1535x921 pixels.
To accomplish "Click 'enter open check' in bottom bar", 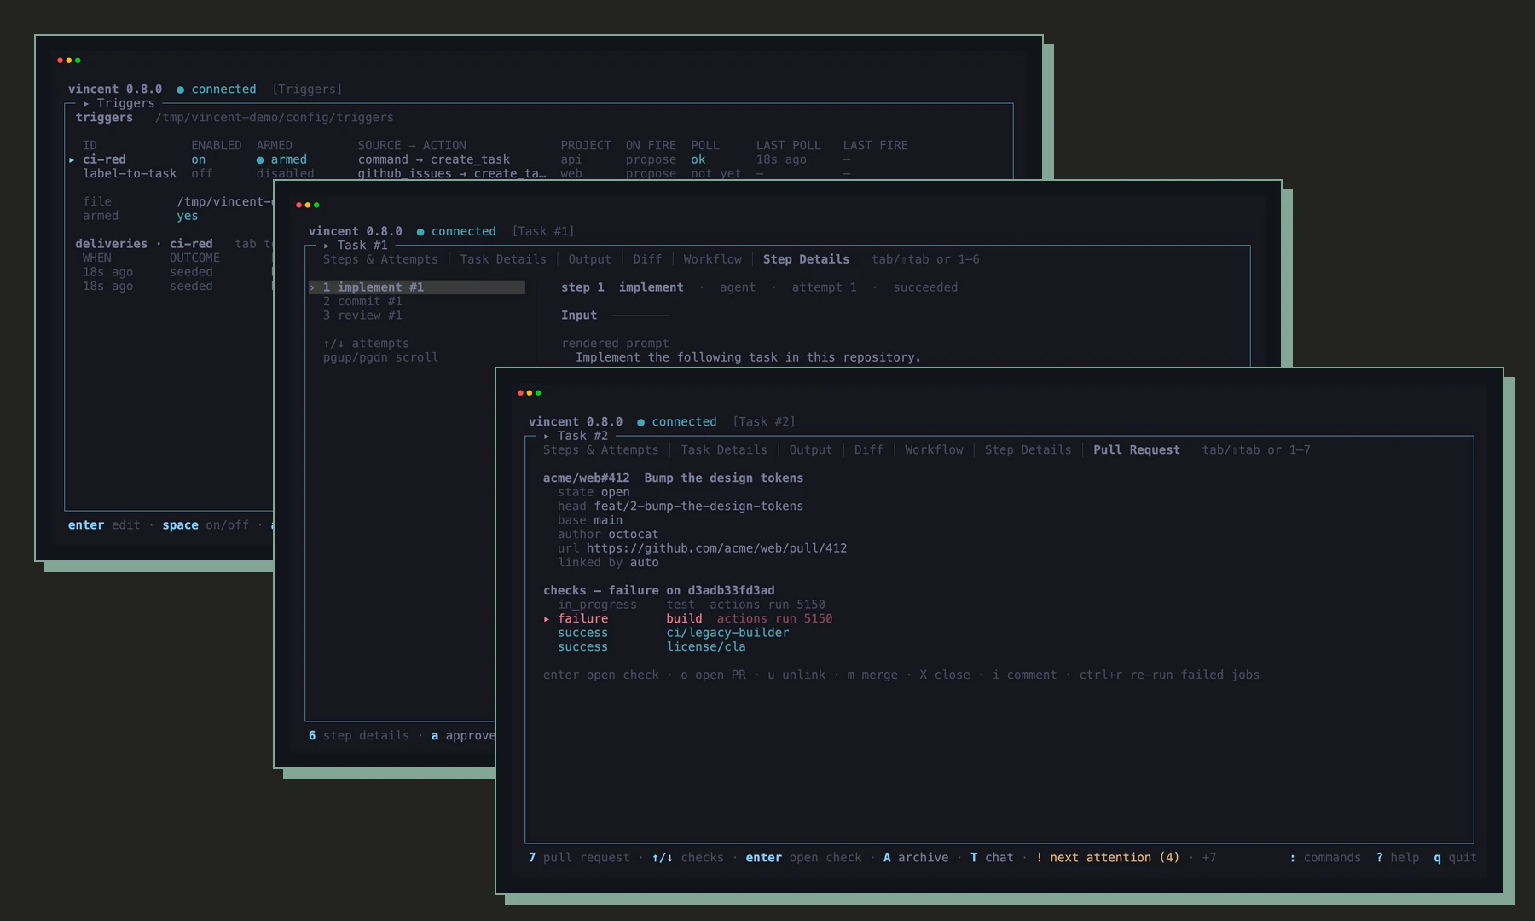I will coord(803,857).
